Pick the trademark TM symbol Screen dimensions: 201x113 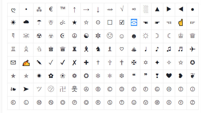63,8
